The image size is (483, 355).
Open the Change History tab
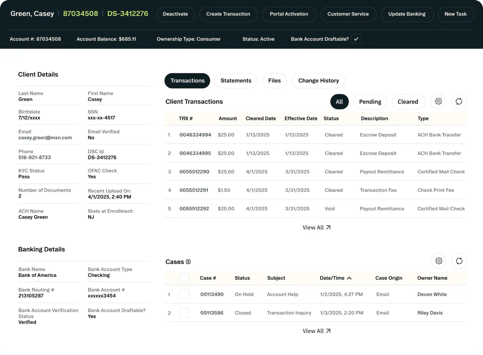click(x=318, y=81)
